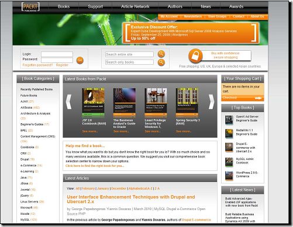Open the Linux Servers category
The image size is (293, 227).
coord(32,202)
